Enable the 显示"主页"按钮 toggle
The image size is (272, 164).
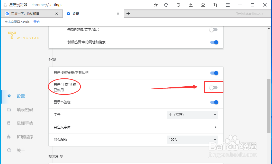click(213, 87)
